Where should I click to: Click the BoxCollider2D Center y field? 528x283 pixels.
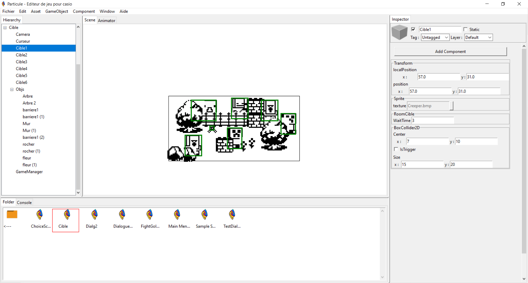(x=476, y=141)
